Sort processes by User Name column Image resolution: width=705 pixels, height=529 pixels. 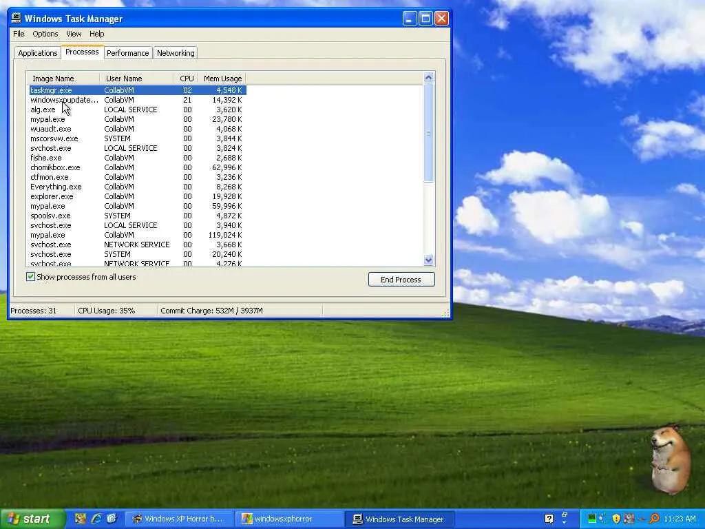pyautogui.click(x=136, y=79)
